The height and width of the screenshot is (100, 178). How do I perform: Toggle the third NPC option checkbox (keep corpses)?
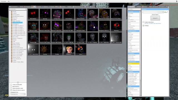[x=11, y=88]
